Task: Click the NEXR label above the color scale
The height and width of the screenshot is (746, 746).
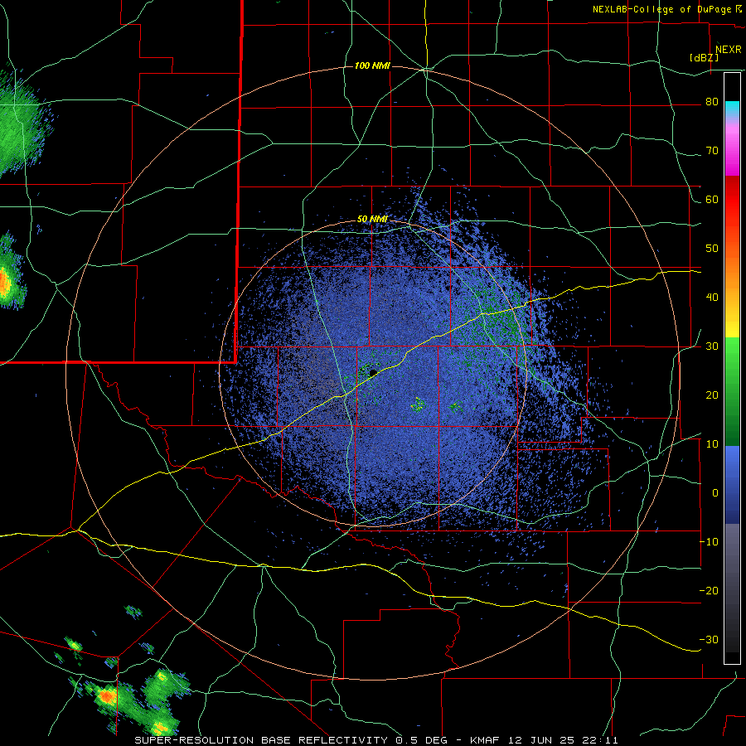Action: coord(728,50)
